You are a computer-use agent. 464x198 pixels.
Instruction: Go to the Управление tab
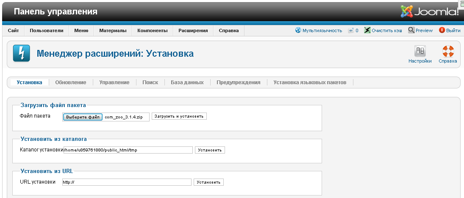114,82
